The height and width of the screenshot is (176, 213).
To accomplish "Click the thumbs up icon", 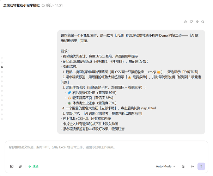I will 186,22.
